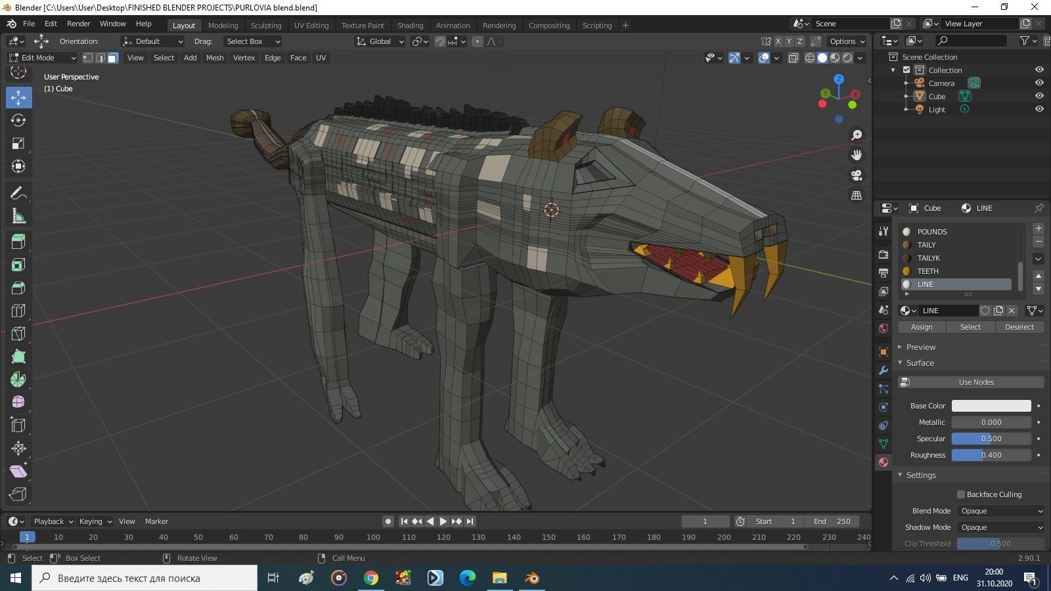Select the Transform tool

[x=18, y=166]
